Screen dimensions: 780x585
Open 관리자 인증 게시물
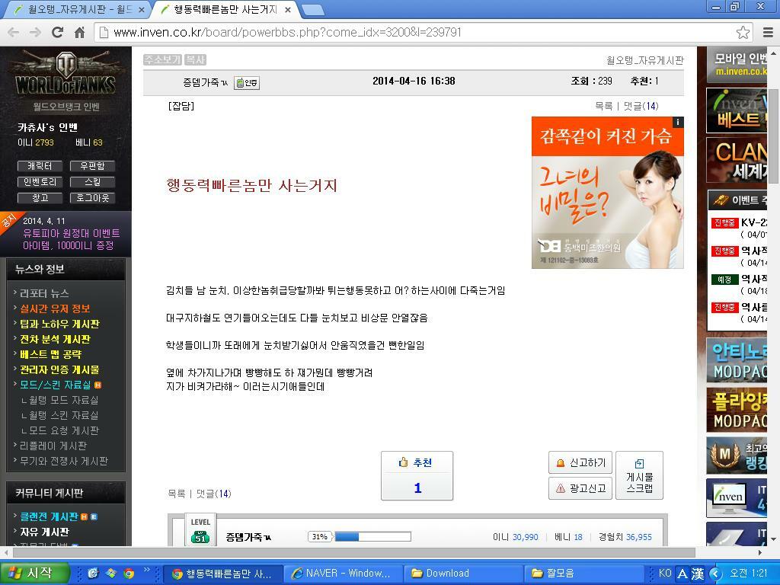pyautogui.click(x=59, y=370)
